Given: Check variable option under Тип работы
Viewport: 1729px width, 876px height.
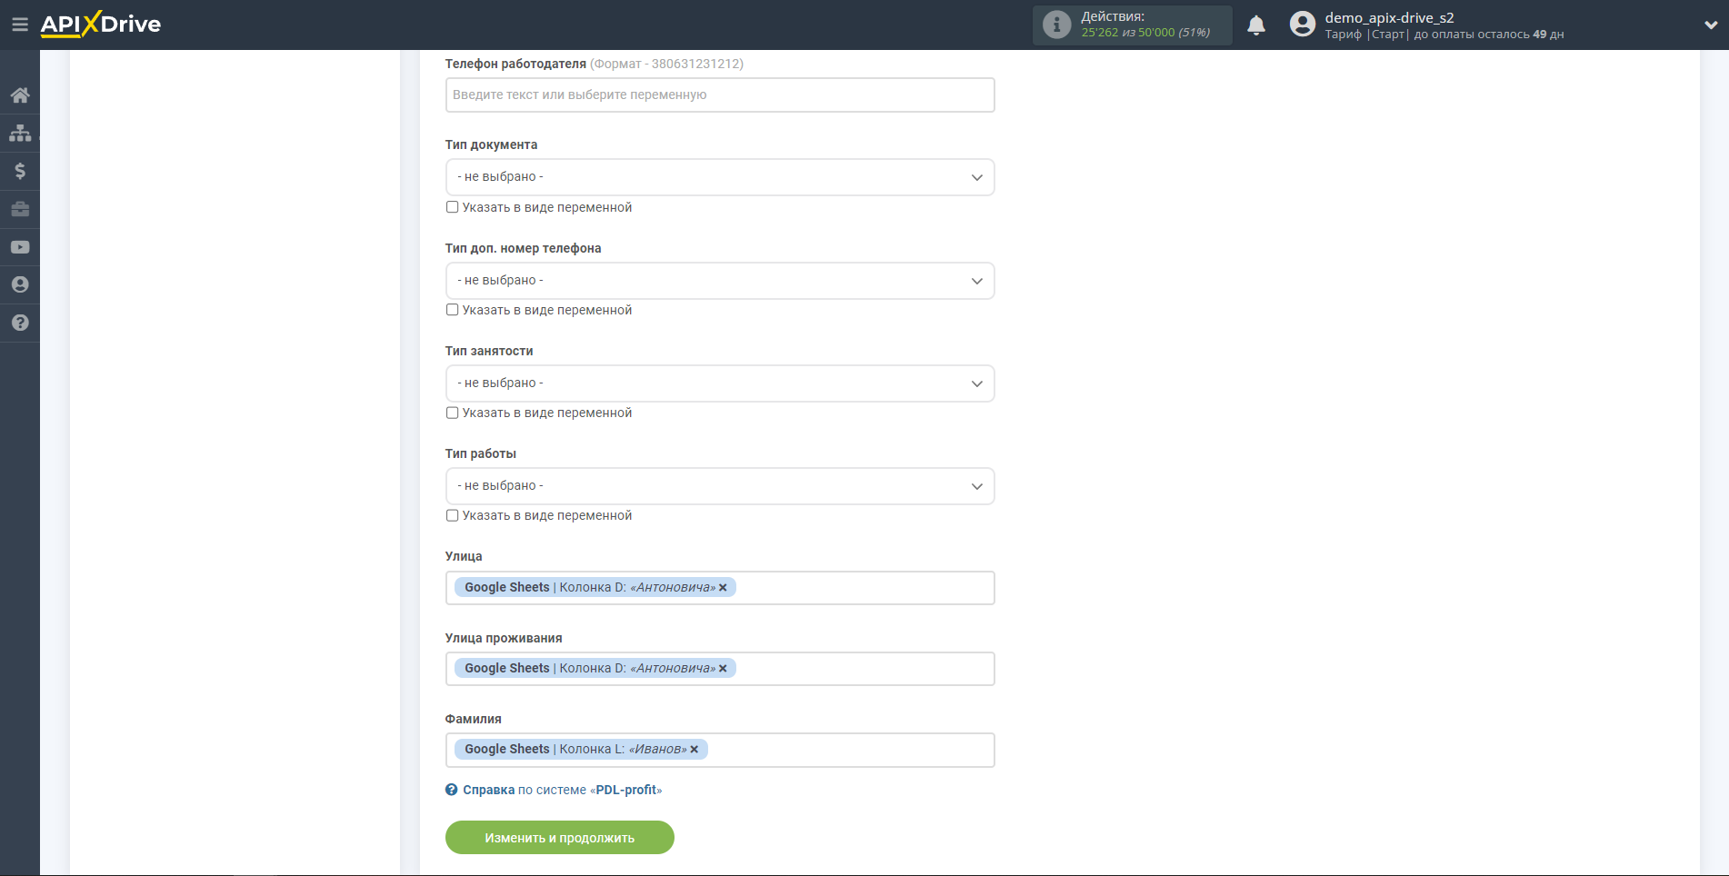Looking at the screenshot, I should pos(452,515).
